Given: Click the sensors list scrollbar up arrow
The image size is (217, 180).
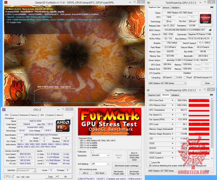Looking at the screenshot, I should tap(212, 98).
